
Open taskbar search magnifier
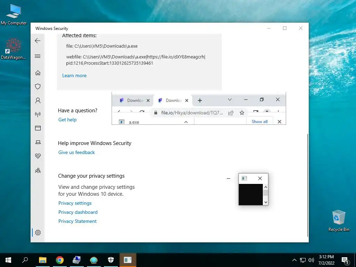25,260
